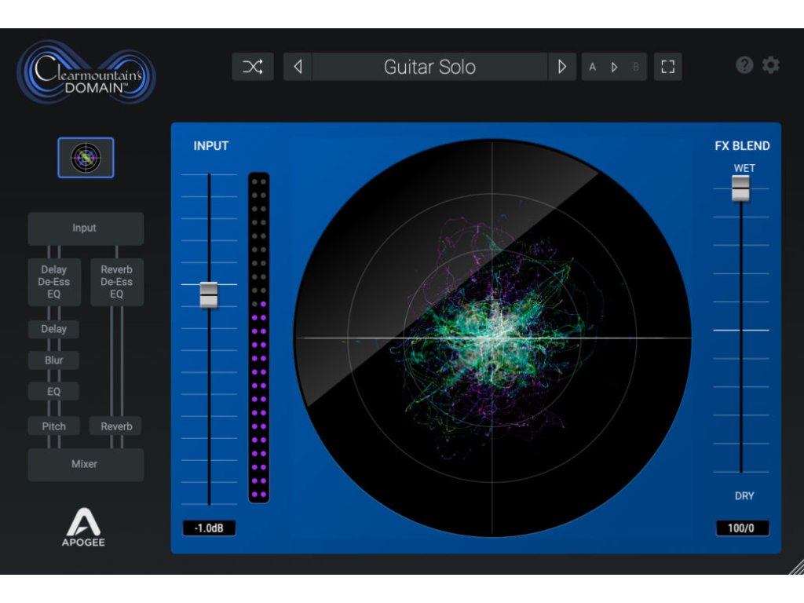Click the 100/0 blend value field

click(x=742, y=528)
